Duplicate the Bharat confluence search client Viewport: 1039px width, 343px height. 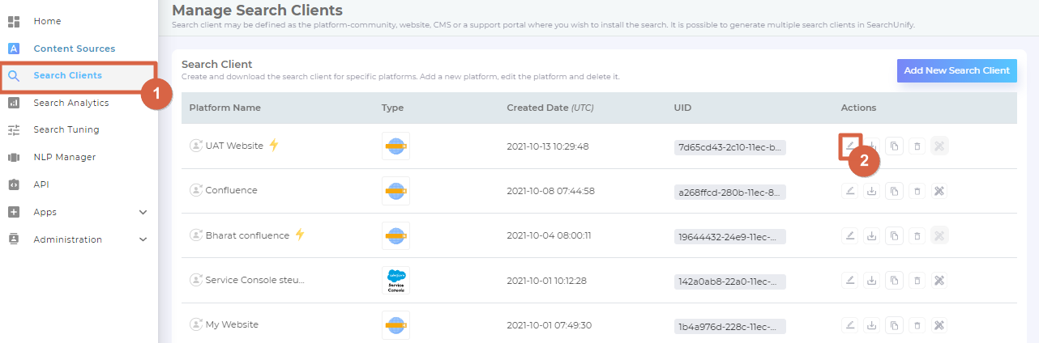coord(894,235)
